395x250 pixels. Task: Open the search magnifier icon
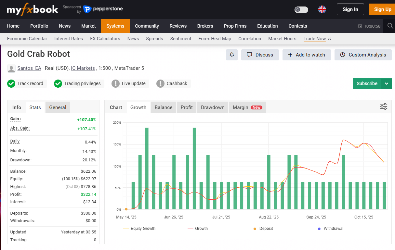point(390,26)
